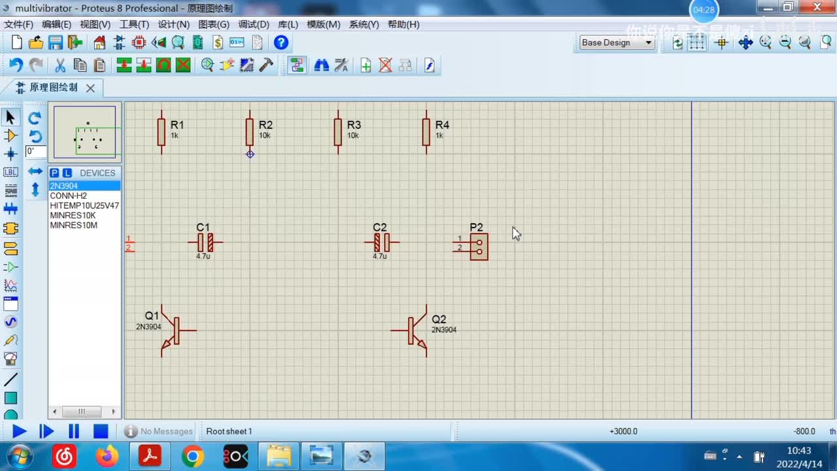Select the 2D box drawing tool
The width and height of the screenshot is (837, 471).
(10, 398)
